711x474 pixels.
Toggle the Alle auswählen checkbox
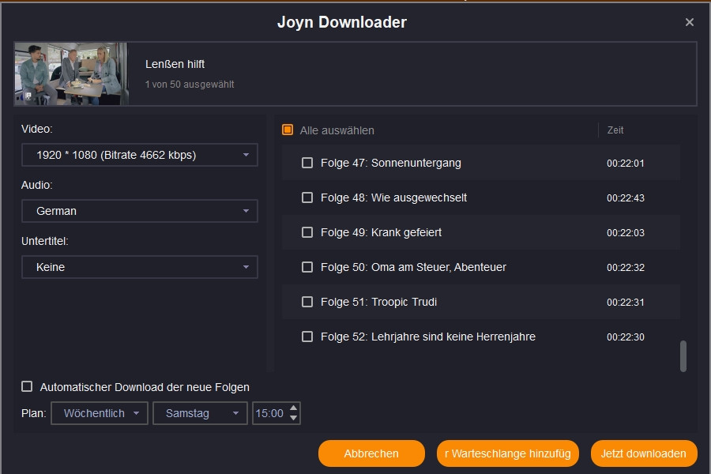[x=288, y=130]
